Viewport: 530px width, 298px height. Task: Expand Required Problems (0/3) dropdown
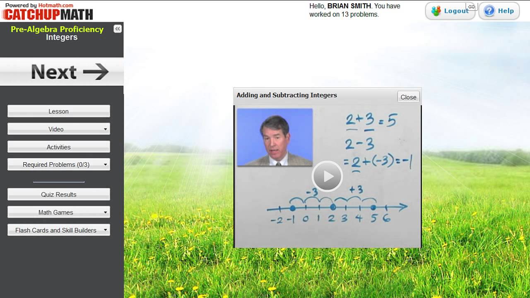(59, 164)
